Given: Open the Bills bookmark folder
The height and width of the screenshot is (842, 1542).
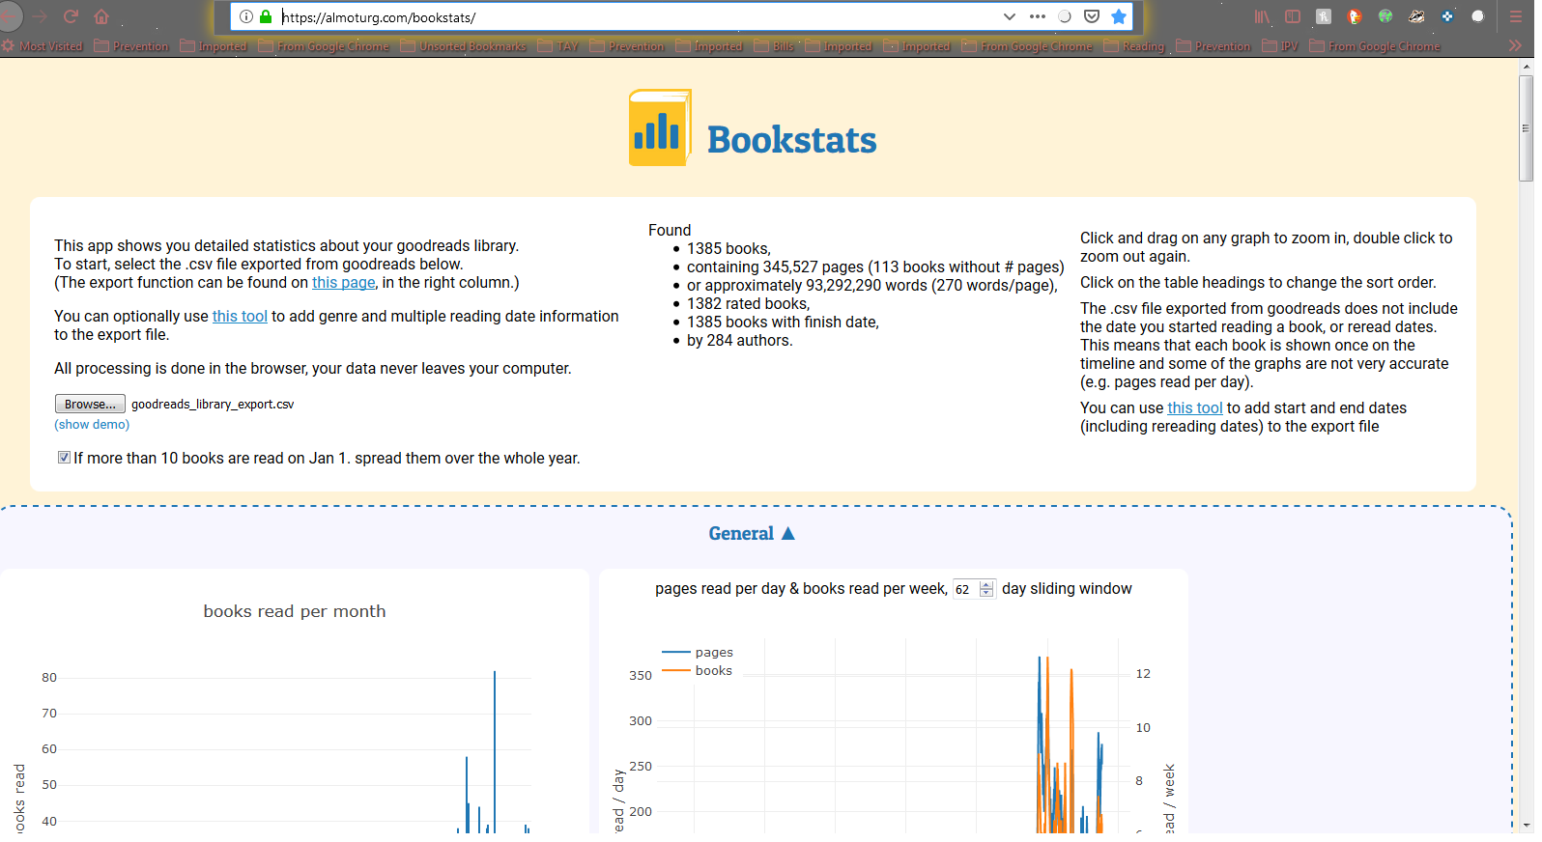Looking at the screenshot, I should (774, 46).
